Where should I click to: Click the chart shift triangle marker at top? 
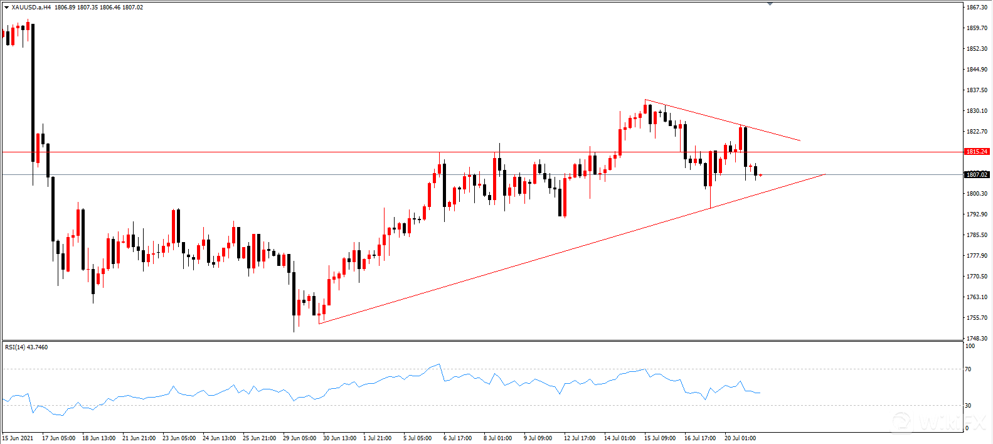(x=770, y=4)
